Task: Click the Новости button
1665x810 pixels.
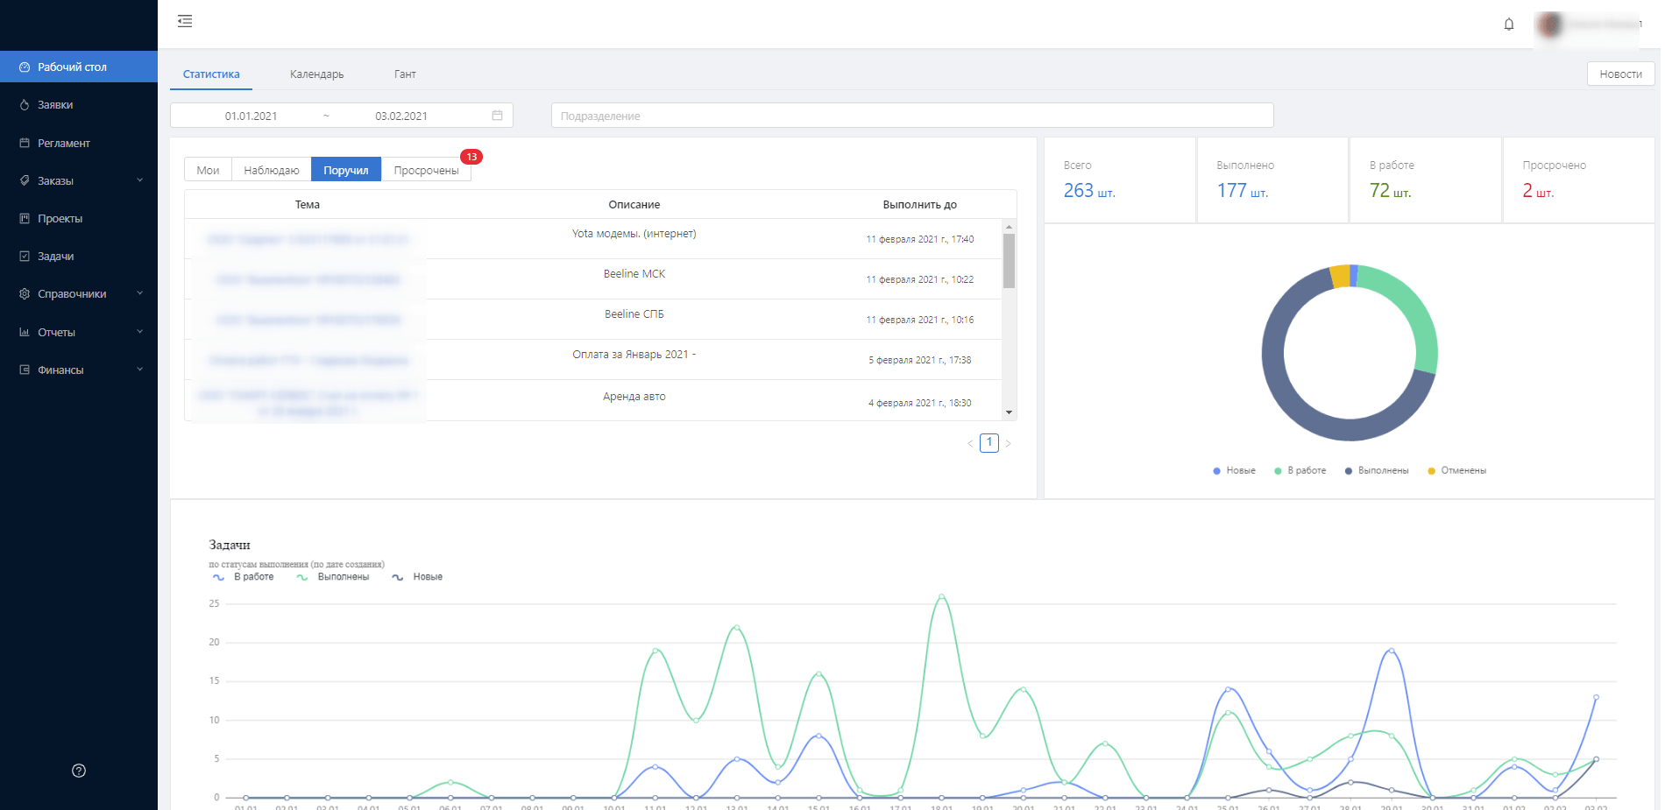Action: coord(1620,74)
